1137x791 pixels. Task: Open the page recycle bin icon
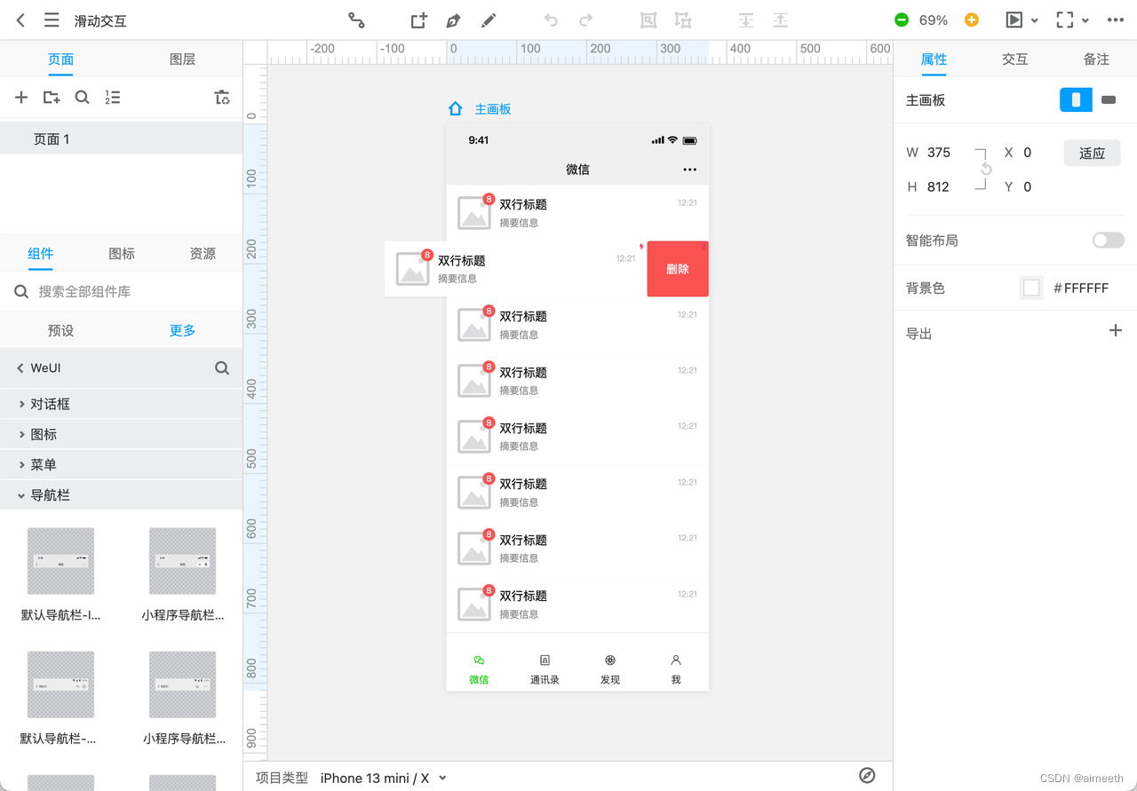point(222,97)
